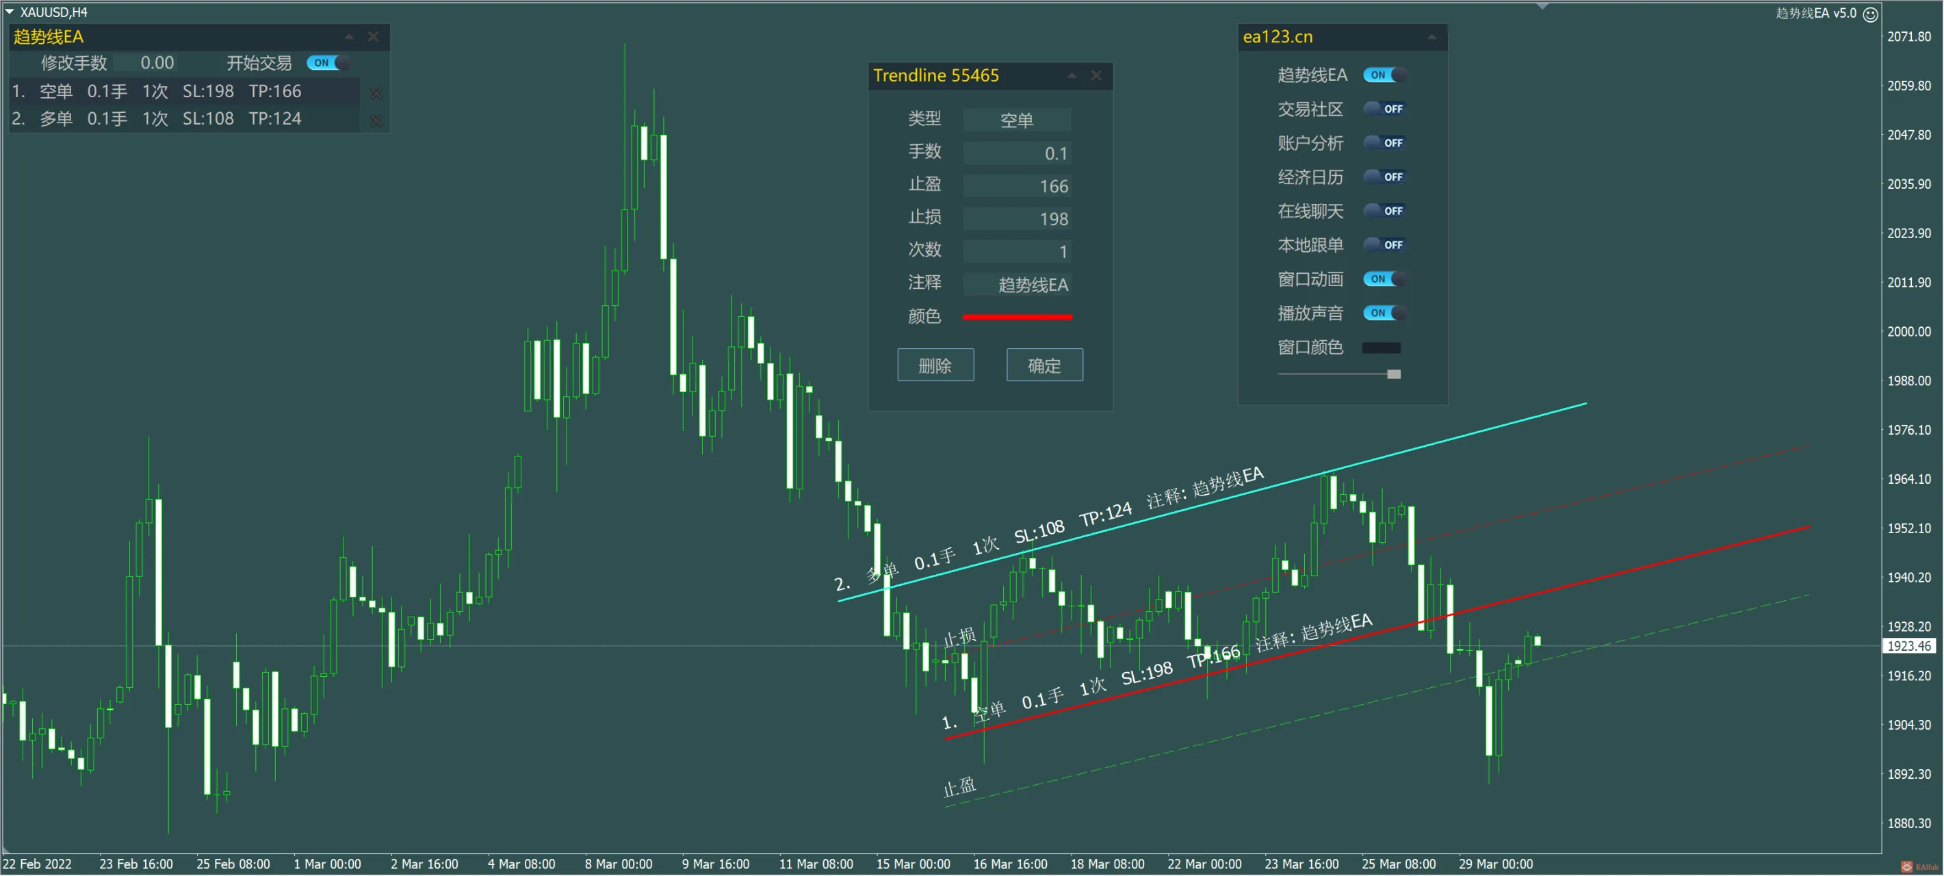Click the 29 Mar 00:00 time label
This screenshot has width=1944, height=876.
click(1496, 864)
